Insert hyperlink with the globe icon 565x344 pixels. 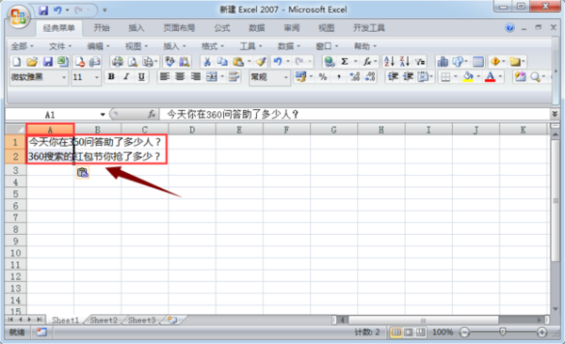(330, 61)
